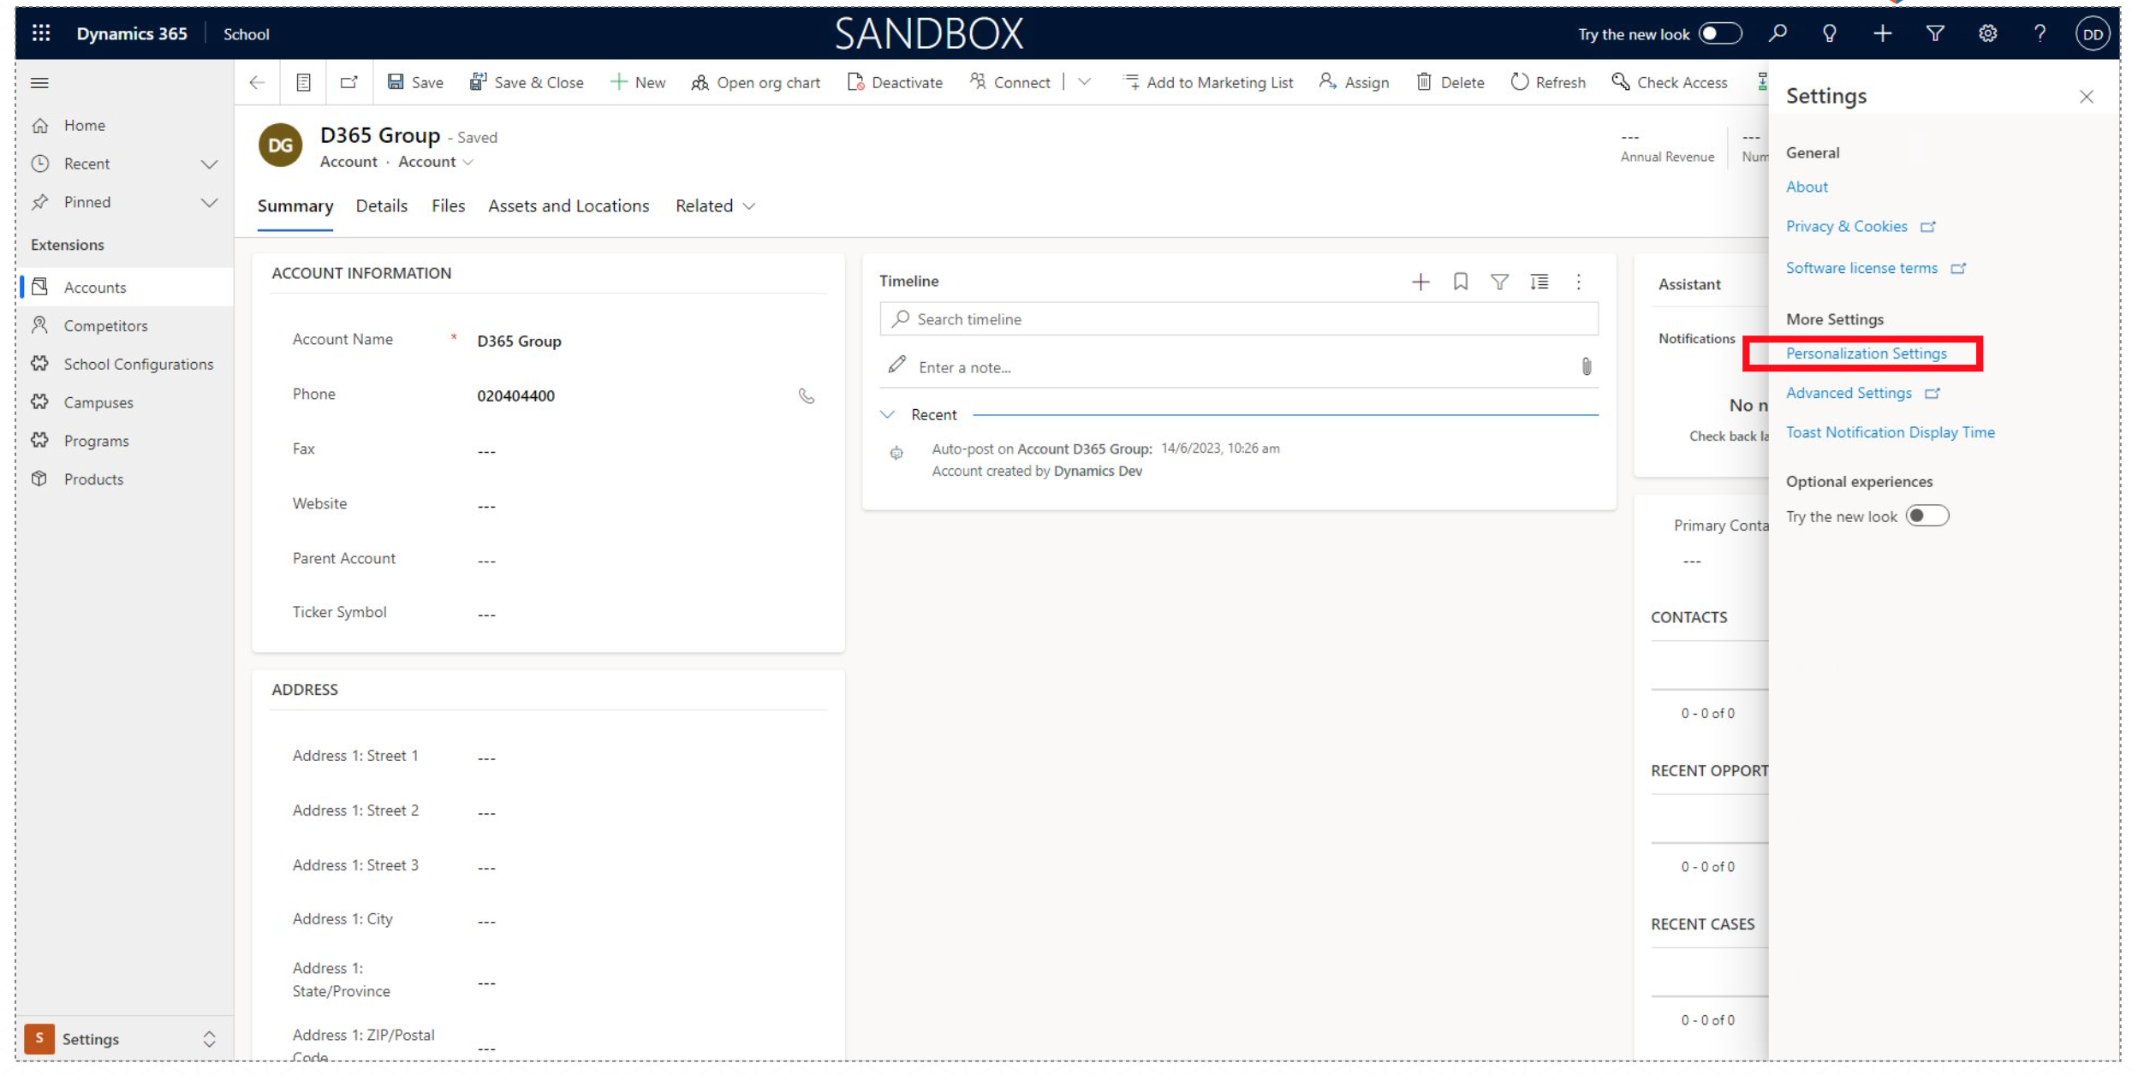Click the advanced find filter icon in header
Viewport: 2132px width, 1075px height.
[1934, 33]
